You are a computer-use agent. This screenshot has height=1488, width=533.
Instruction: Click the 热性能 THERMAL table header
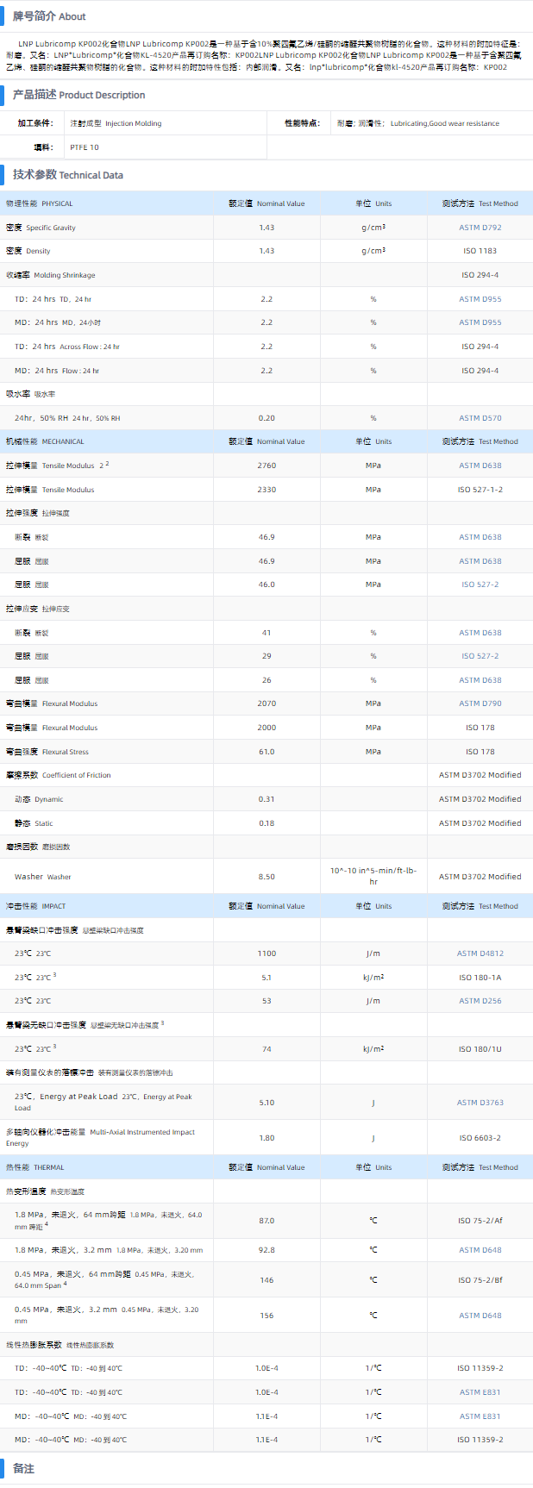(x=34, y=1167)
